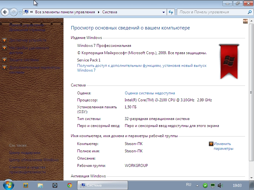Click the Forward navigation arrow
Viewport: 254px width, 190px height.
pos(14,12)
